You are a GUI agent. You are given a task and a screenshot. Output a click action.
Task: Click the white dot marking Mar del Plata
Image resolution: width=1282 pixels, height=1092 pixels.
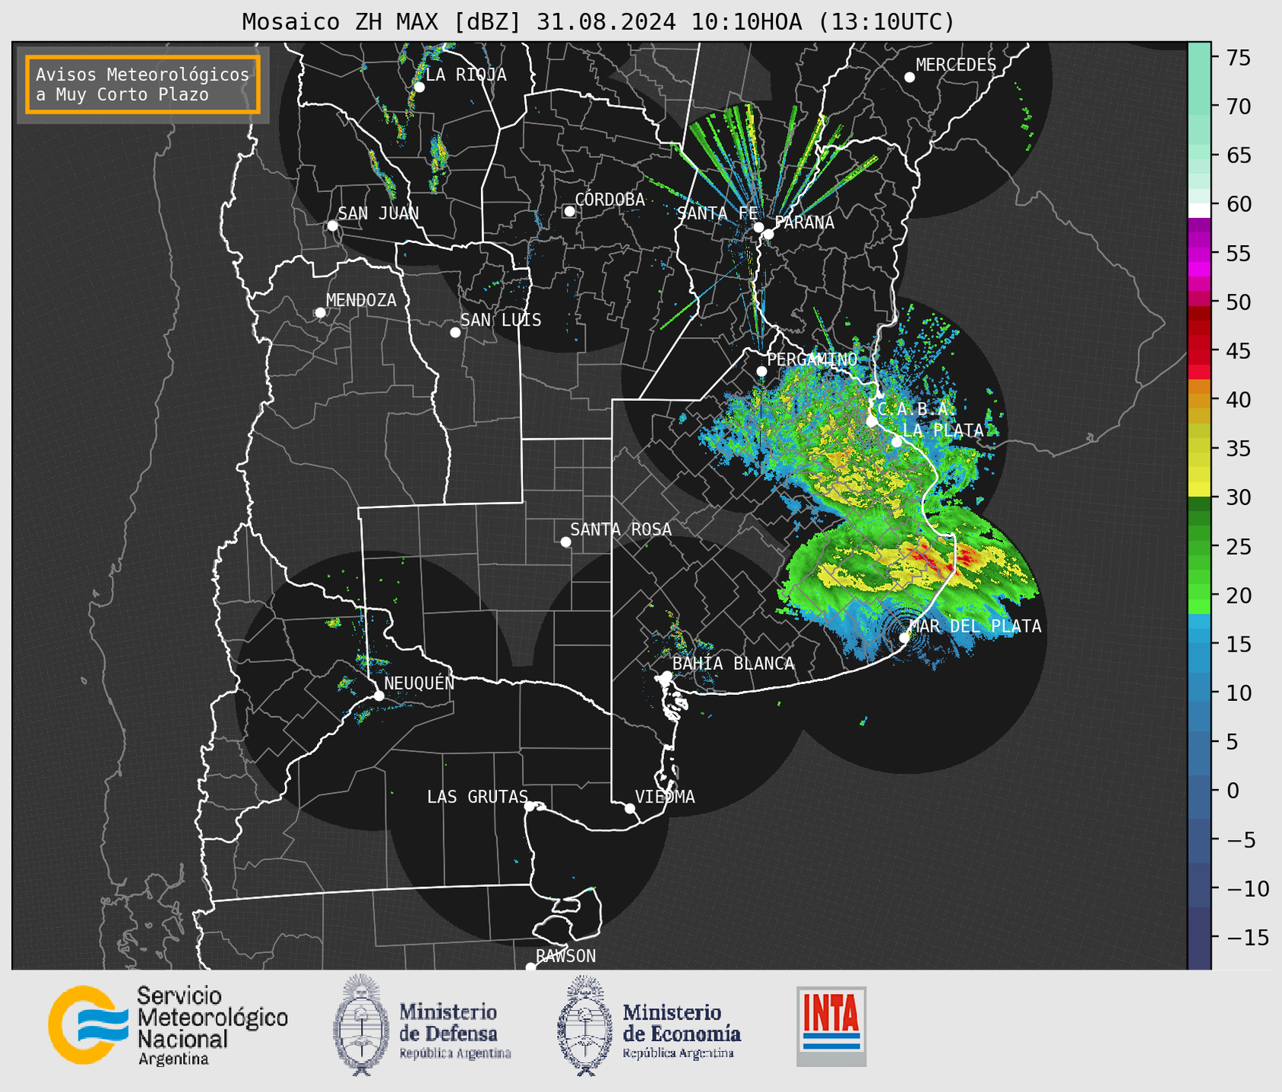pos(904,638)
